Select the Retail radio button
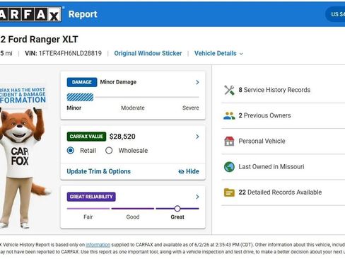 tap(71, 151)
